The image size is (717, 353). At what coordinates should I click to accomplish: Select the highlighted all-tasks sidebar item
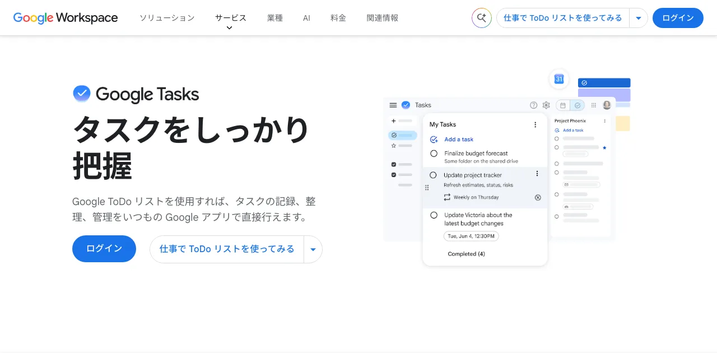[x=403, y=135]
